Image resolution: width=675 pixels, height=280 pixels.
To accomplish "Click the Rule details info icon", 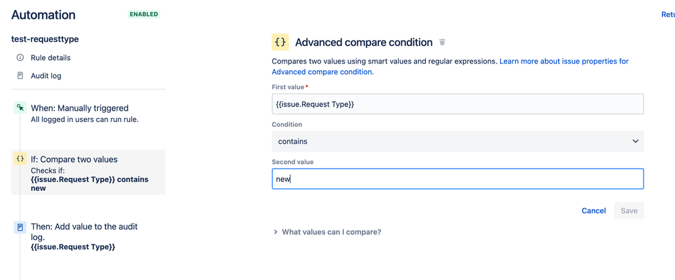I will pos(20,57).
